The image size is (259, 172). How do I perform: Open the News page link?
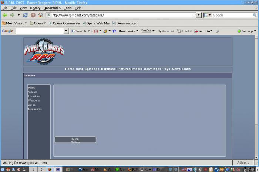pyautogui.click(x=176, y=69)
